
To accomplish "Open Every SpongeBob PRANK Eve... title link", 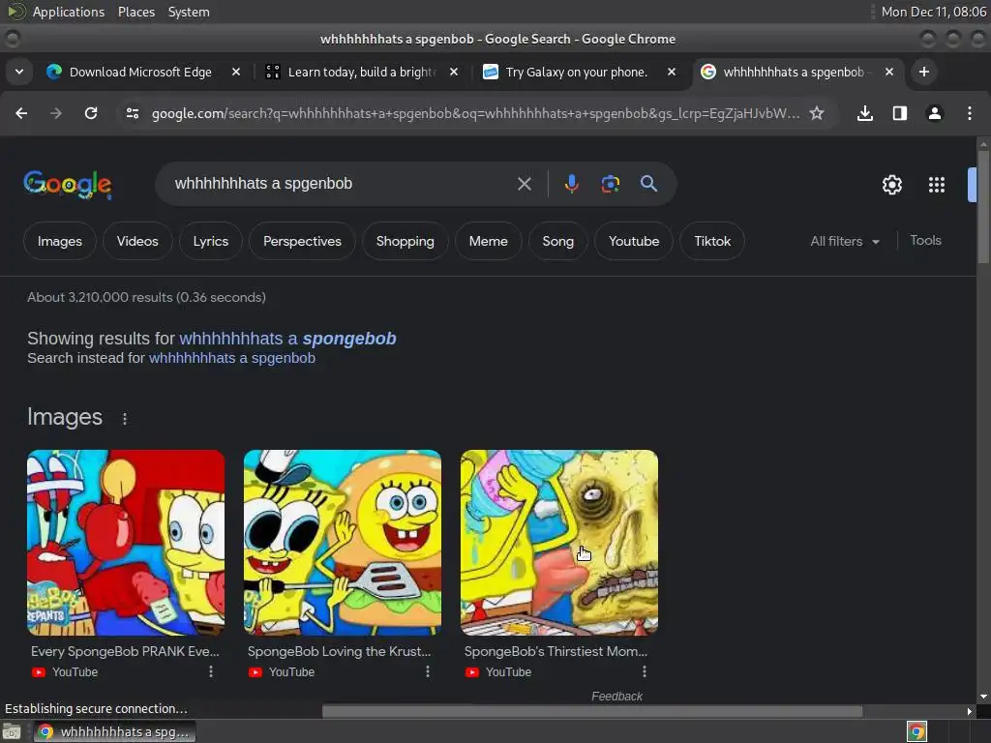I will click(x=125, y=651).
